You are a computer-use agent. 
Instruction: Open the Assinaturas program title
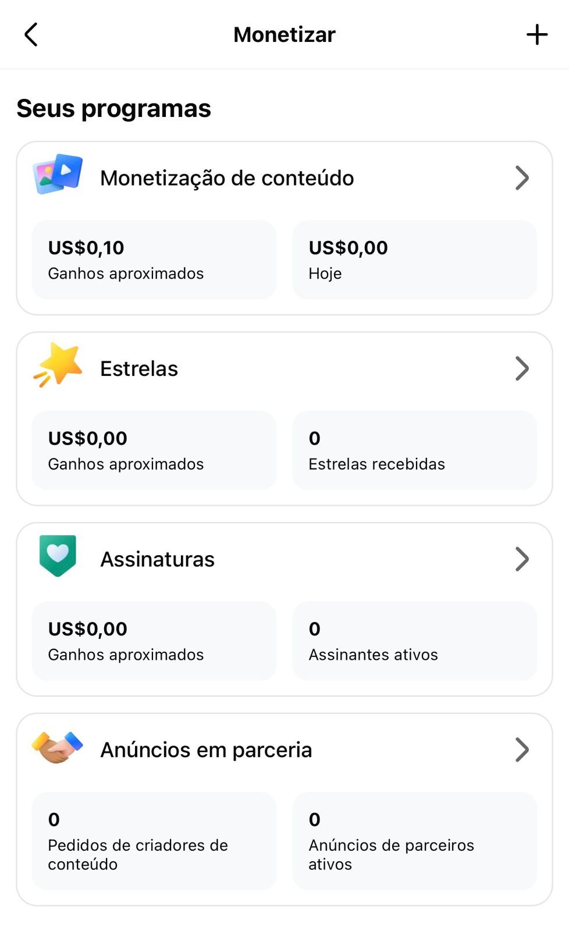point(157,559)
